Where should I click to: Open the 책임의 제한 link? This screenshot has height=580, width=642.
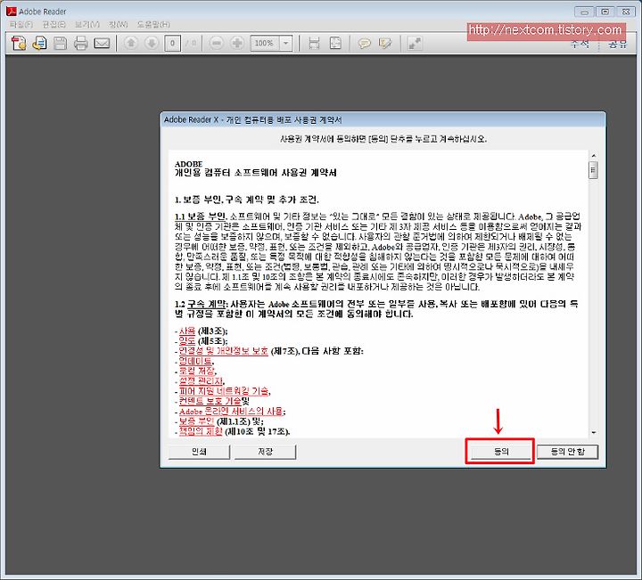[x=201, y=431]
